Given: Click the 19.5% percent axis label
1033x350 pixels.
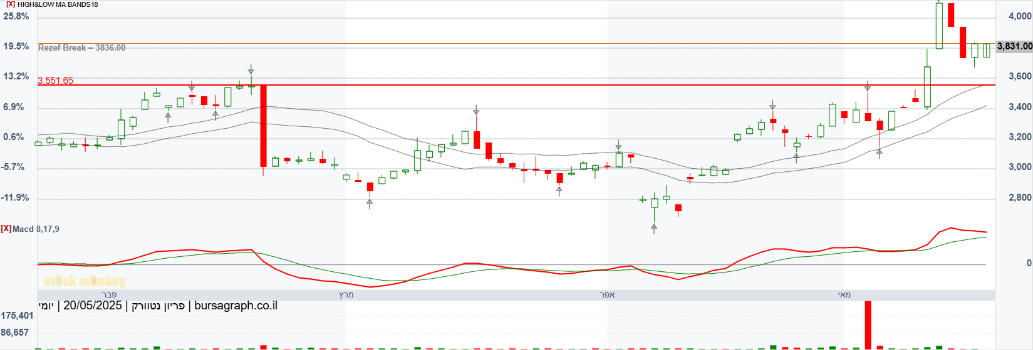Looking at the screenshot, I should pos(16,46).
